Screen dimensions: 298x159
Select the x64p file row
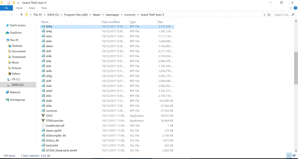tap(107, 31)
